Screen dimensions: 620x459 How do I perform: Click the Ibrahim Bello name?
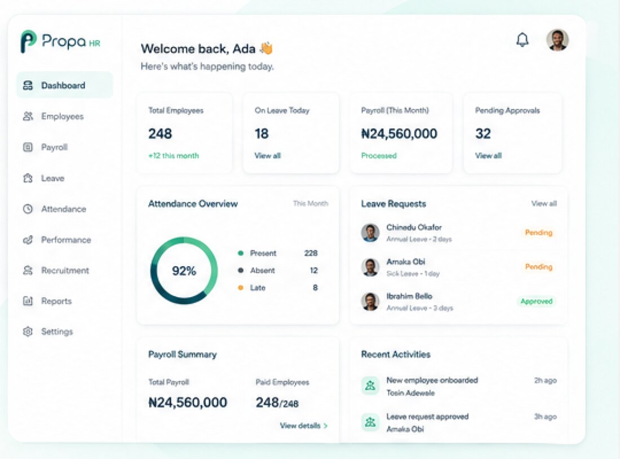click(x=409, y=296)
